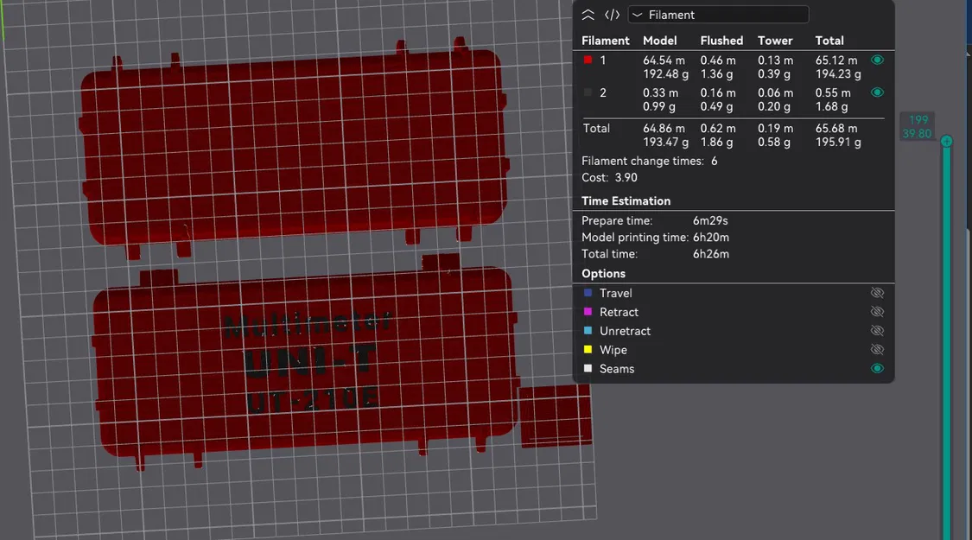Viewport: 972px width, 540px height.
Task: Toggle visibility of filament 2
Action: pos(877,92)
